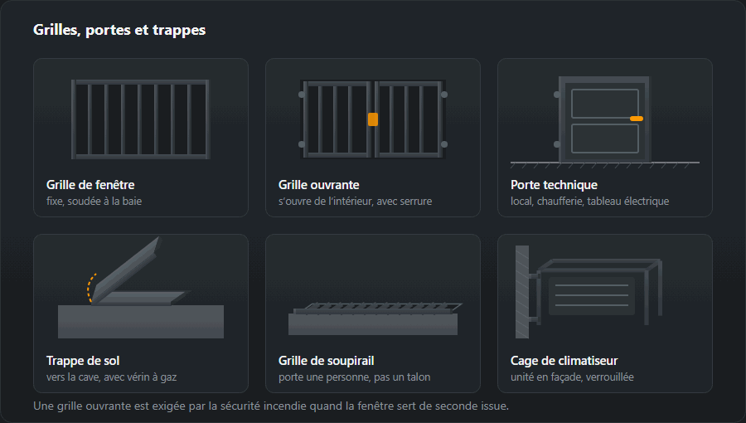Select the 'Cage de climatiseur' title

[564, 361]
